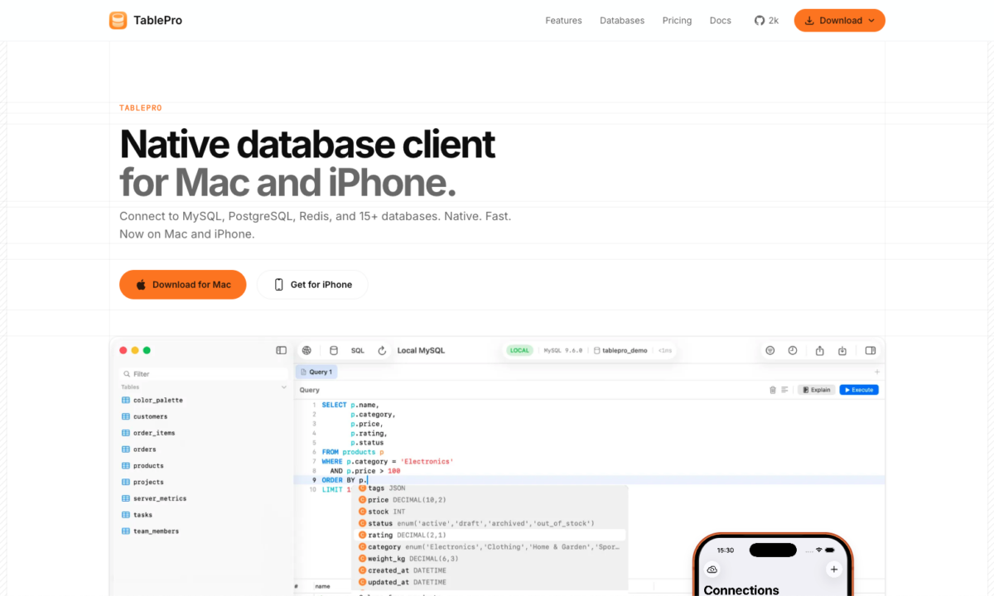Viewport: 994px width, 596px height.
Task: Click the Apple icon on Download button
Action: pos(141,284)
